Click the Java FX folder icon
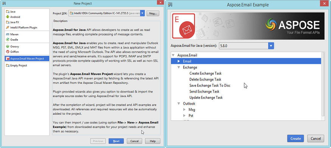The image size is (331, 148). click(x=8, y=22)
